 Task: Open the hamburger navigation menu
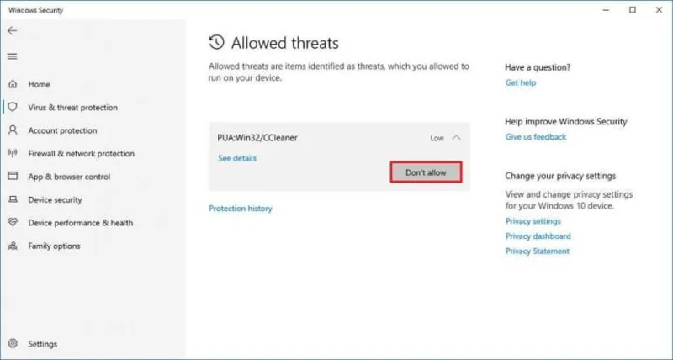click(x=13, y=56)
